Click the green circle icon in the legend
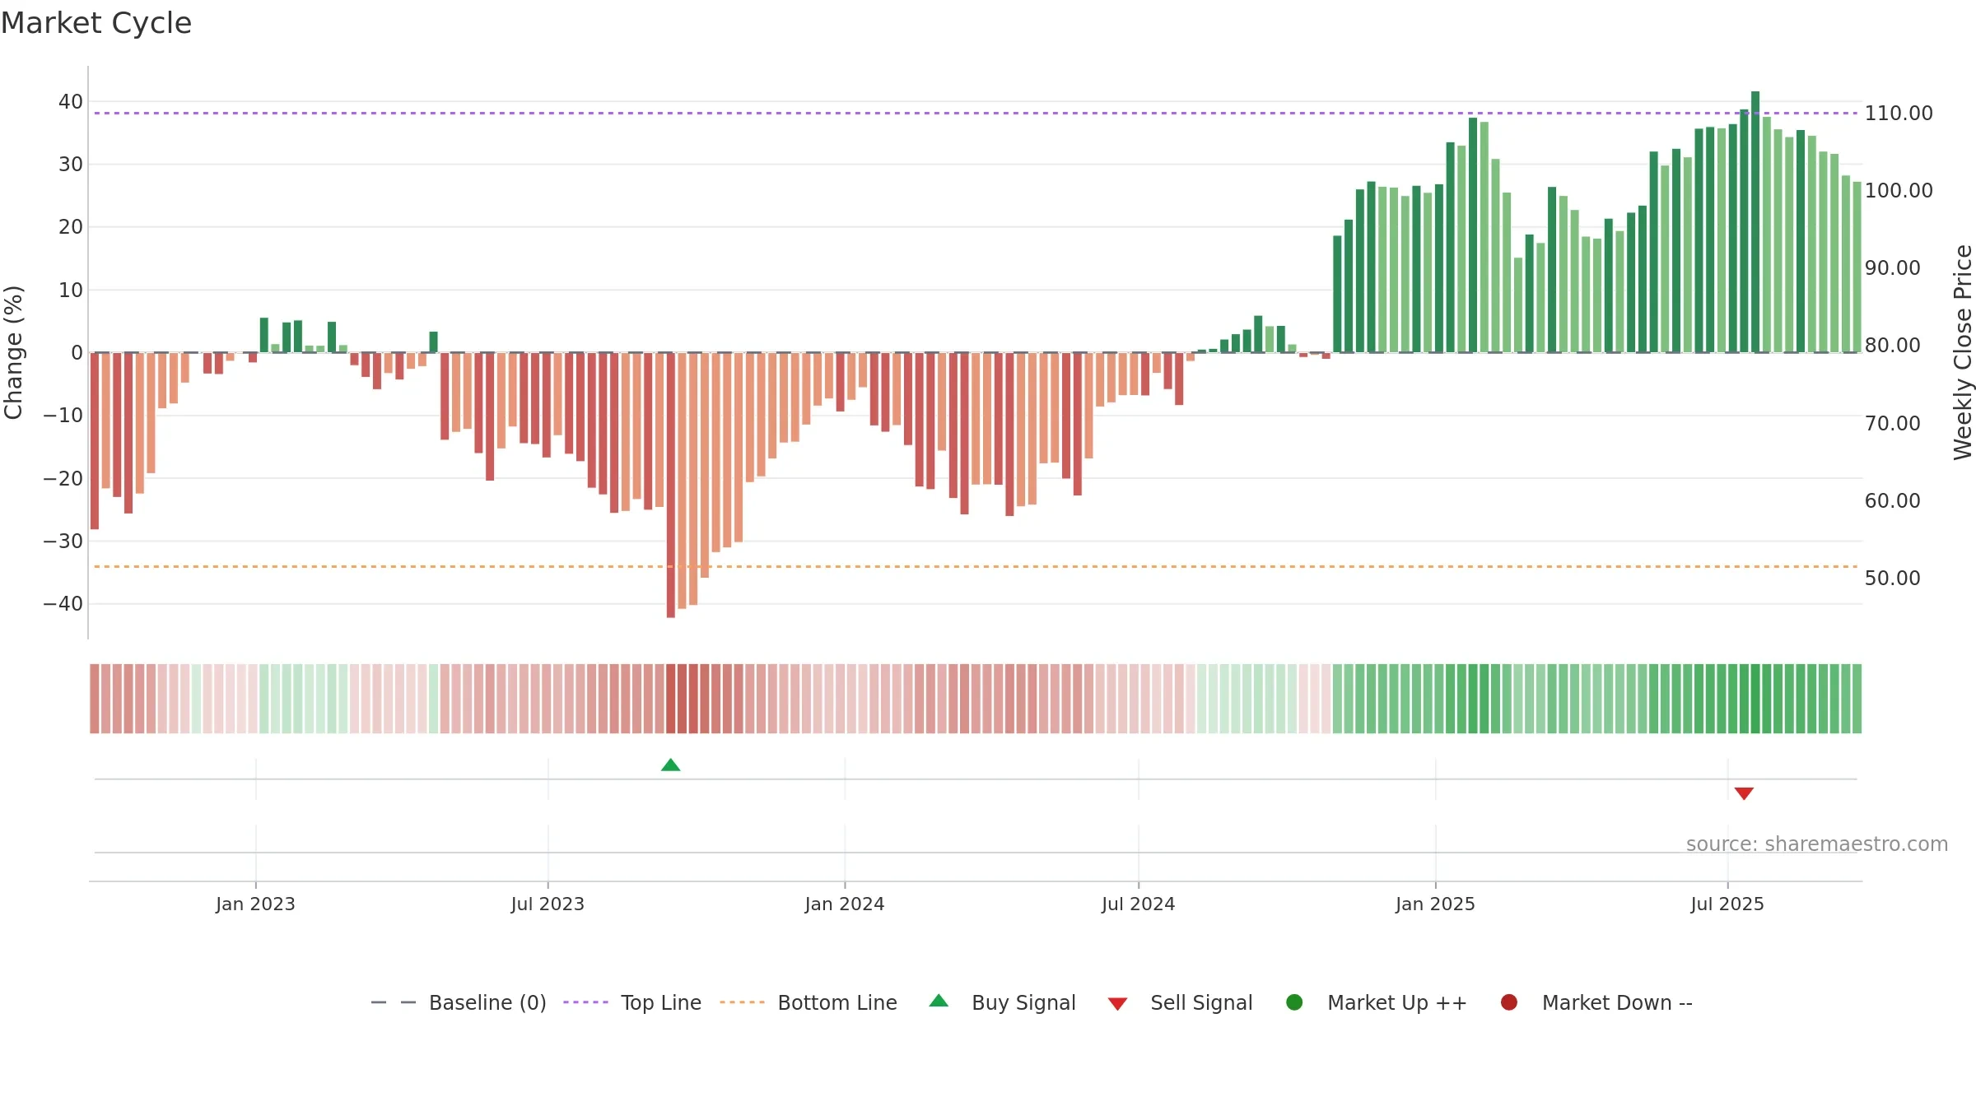The width and height of the screenshot is (1976, 1111). tap(1294, 1002)
